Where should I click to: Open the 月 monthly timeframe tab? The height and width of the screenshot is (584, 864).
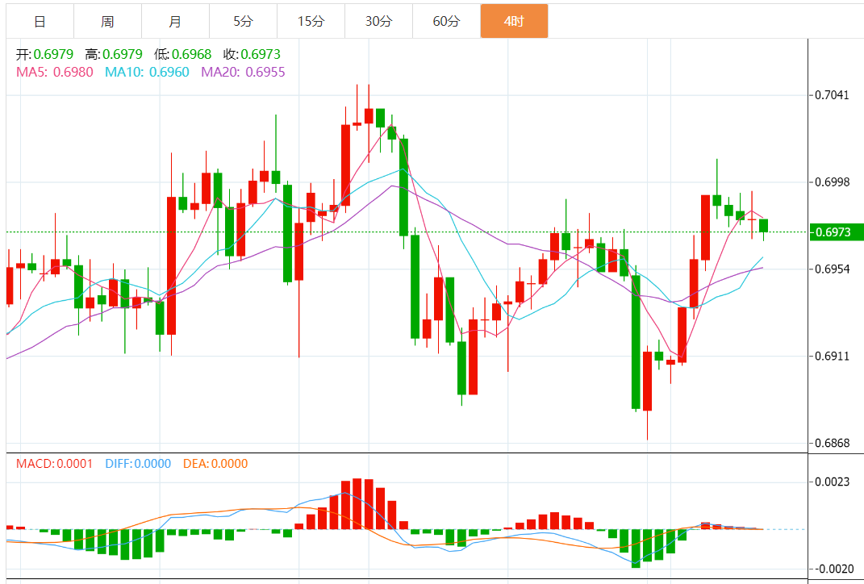click(x=175, y=22)
